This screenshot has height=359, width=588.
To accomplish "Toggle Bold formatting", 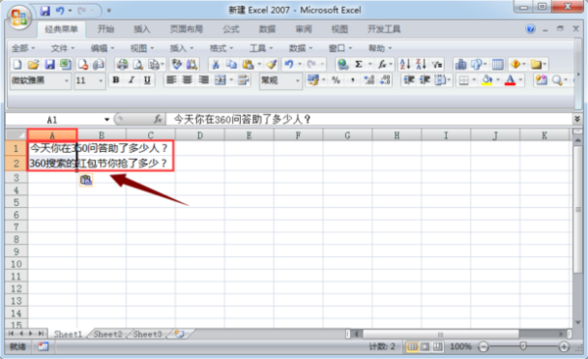I will click(x=116, y=80).
